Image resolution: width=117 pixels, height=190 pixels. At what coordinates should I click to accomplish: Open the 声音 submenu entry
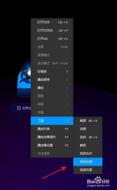pos(52,104)
